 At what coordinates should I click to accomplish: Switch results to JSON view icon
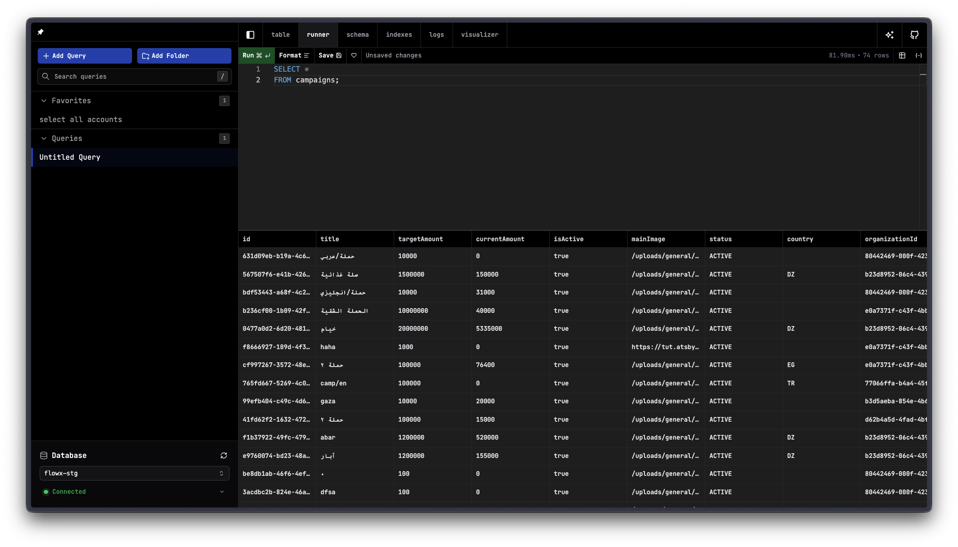[x=919, y=56]
